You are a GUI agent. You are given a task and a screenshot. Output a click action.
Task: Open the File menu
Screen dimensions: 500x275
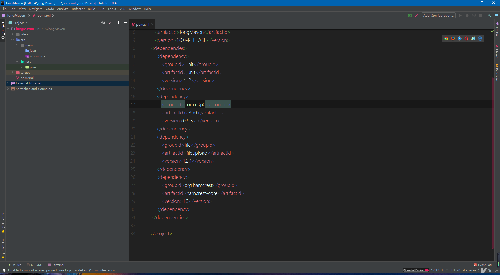pos(4,9)
